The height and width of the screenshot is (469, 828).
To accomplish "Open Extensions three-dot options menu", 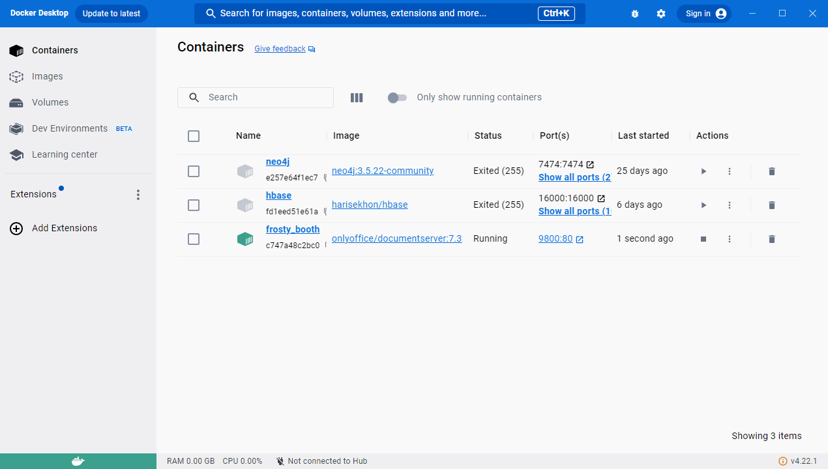I will point(138,195).
